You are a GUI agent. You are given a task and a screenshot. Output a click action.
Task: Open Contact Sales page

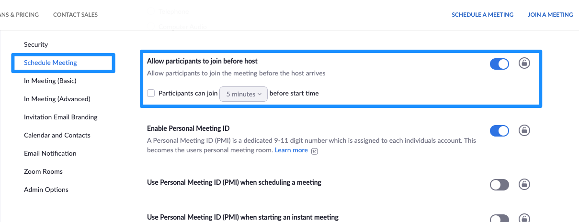click(75, 15)
